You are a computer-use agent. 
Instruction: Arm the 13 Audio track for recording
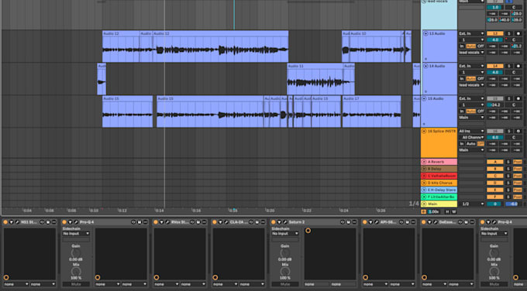click(x=518, y=33)
